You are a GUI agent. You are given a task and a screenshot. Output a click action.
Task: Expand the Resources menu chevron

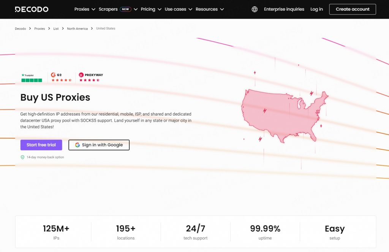pyautogui.click(x=222, y=10)
